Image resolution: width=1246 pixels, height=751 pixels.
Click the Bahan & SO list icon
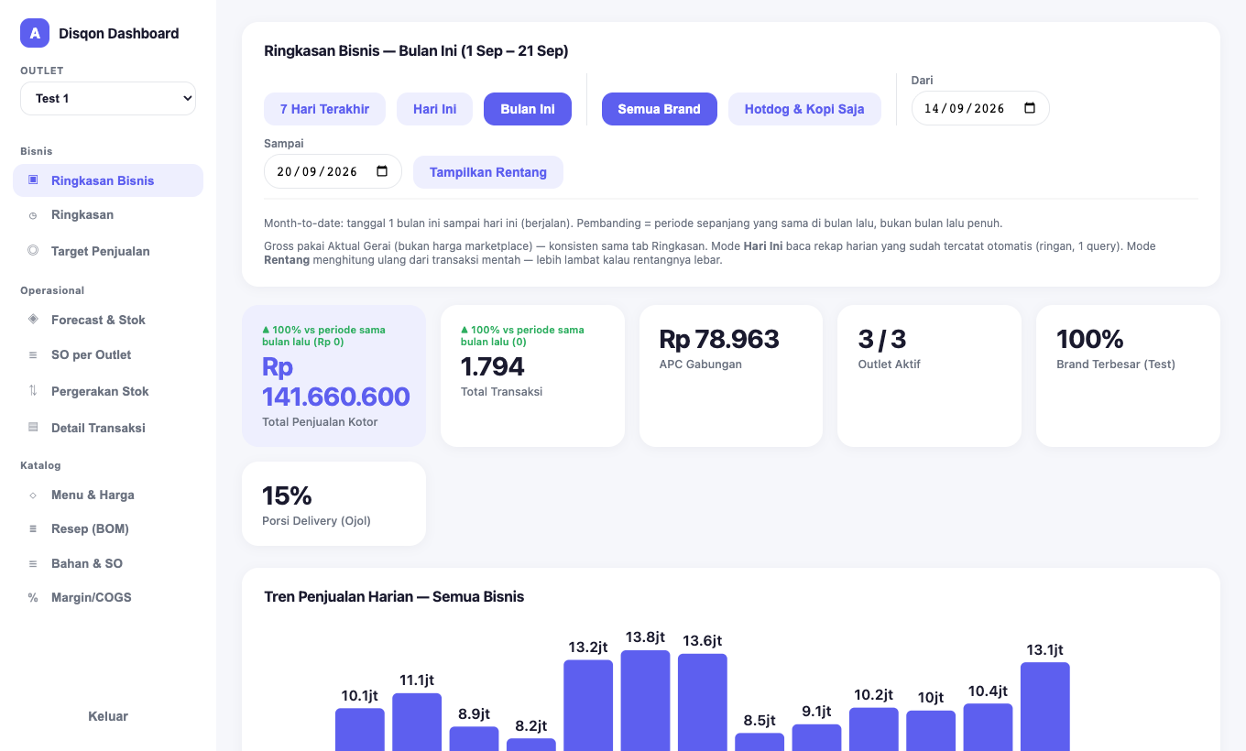[x=33, y=563]
